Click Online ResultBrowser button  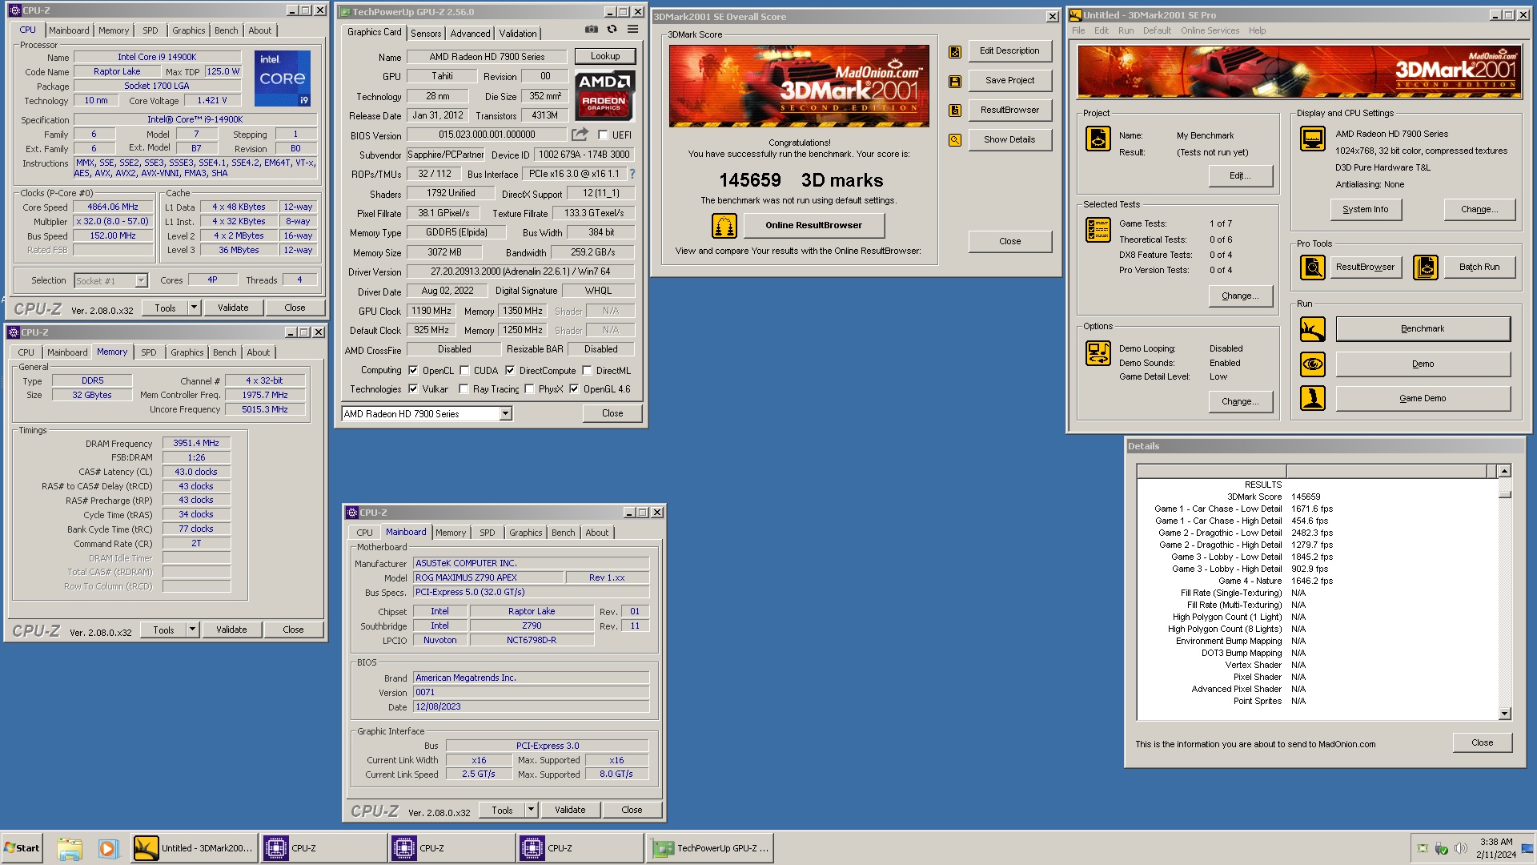click(813, 226)
